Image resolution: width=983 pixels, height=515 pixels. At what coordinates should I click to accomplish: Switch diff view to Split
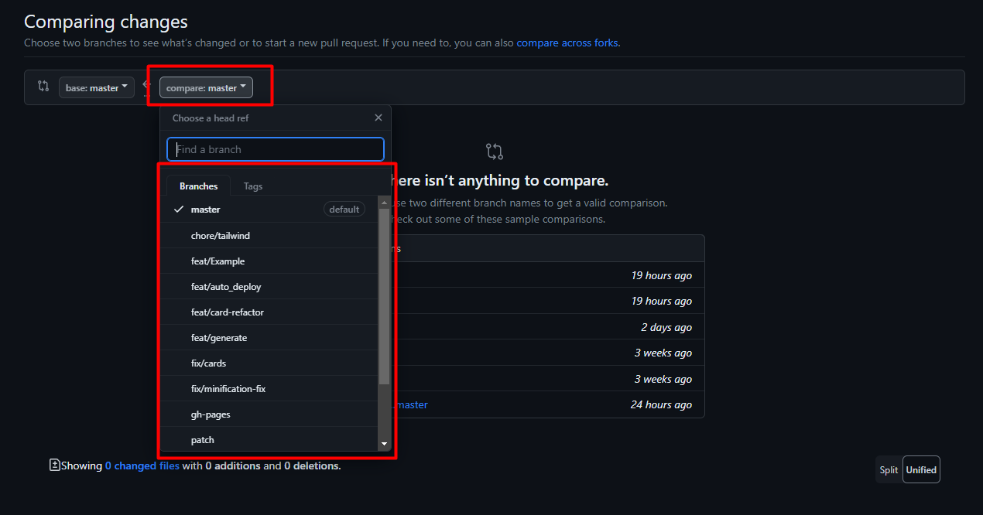click(x=889, y=470)
